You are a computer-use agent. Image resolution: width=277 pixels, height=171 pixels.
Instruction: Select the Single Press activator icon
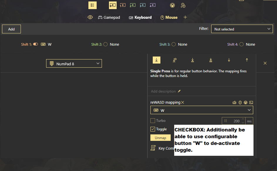click(156, 60)
